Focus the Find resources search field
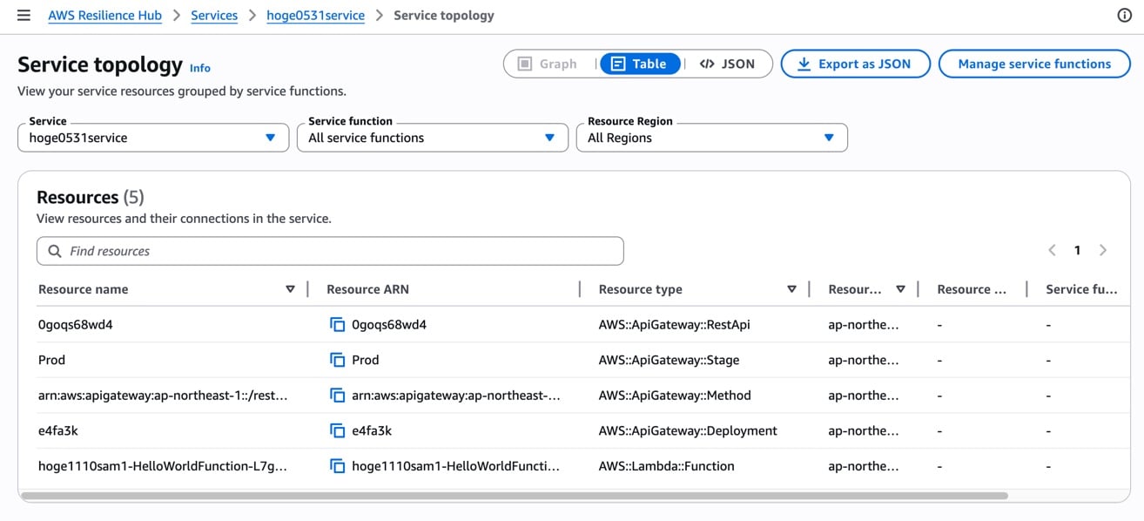Image resolution: width=1144 pixels, height=521 pixels. pos(330,251)
